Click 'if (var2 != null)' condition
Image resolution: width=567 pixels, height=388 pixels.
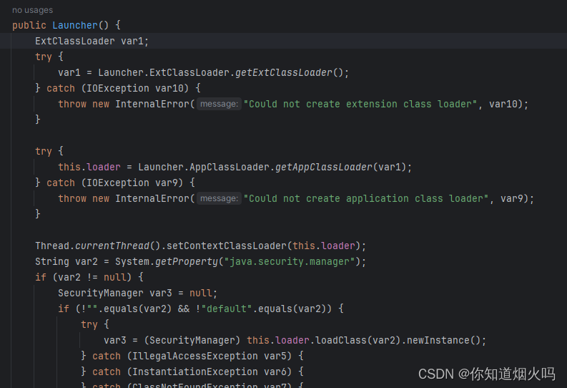click(x=89, y=277)
